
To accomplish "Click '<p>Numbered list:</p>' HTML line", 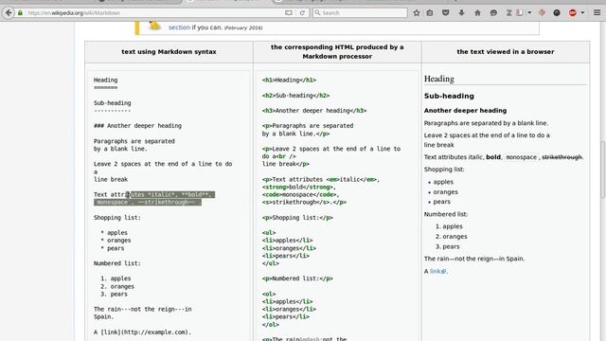I will point(297,278).
